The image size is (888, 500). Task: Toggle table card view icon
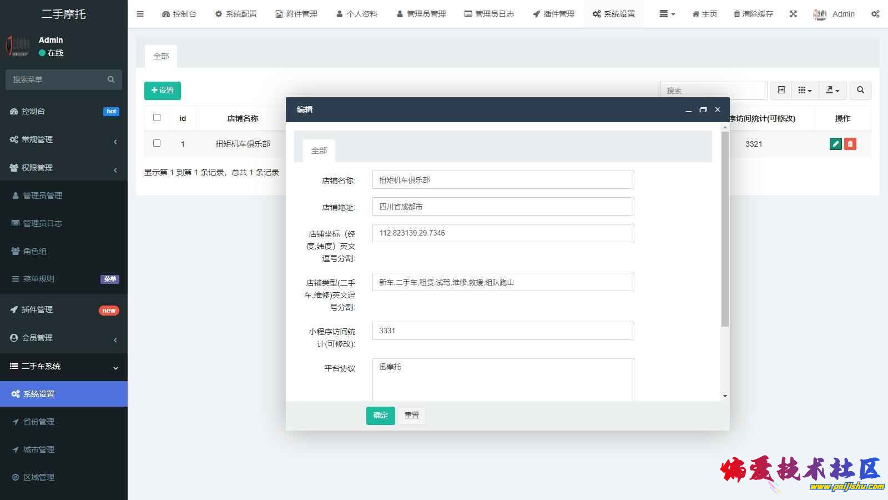click(781, 90)
